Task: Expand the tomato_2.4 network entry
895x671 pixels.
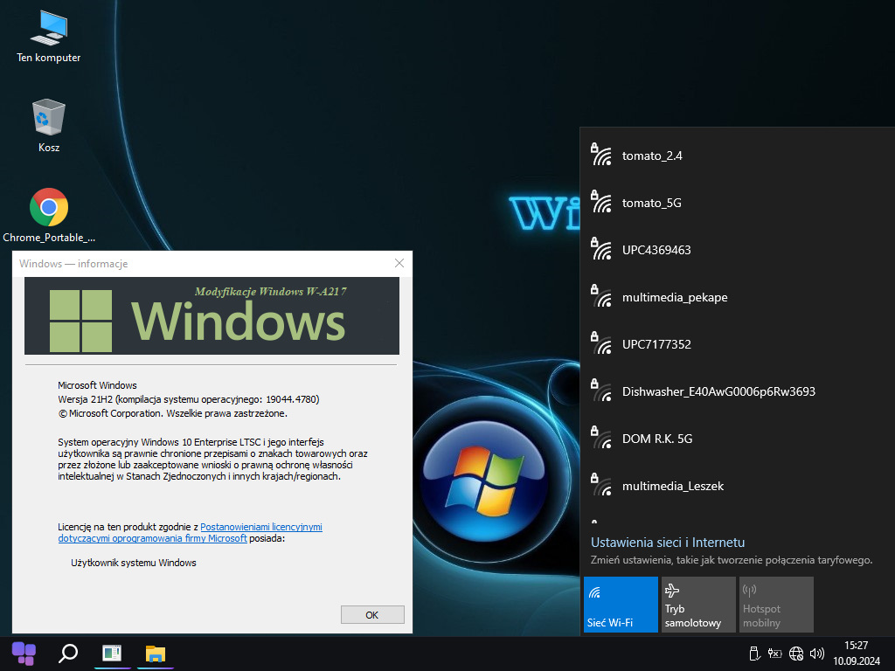Action: [x=651, y=156]
